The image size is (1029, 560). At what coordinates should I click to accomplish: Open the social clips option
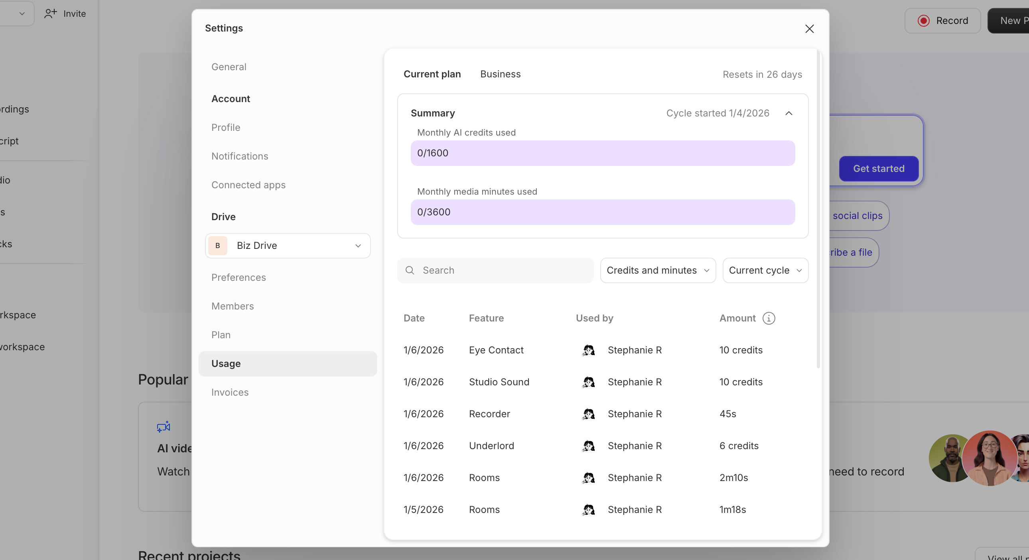857,216
